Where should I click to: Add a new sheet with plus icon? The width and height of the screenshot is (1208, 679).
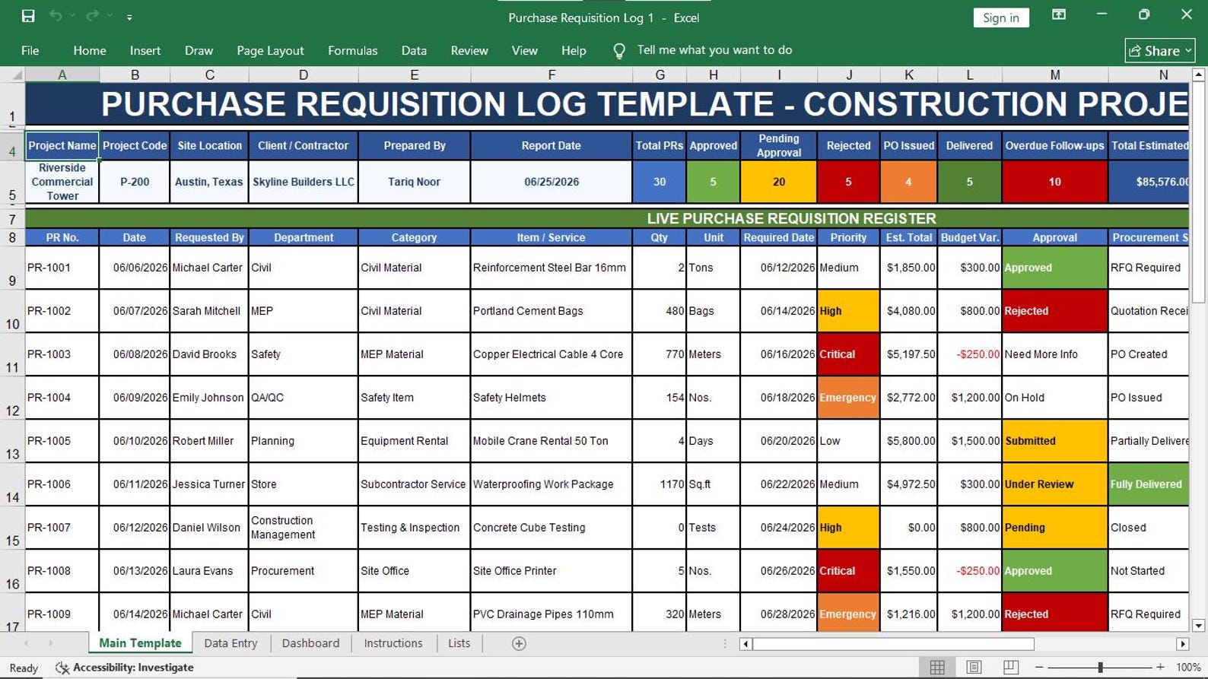[x=519, y=644]
